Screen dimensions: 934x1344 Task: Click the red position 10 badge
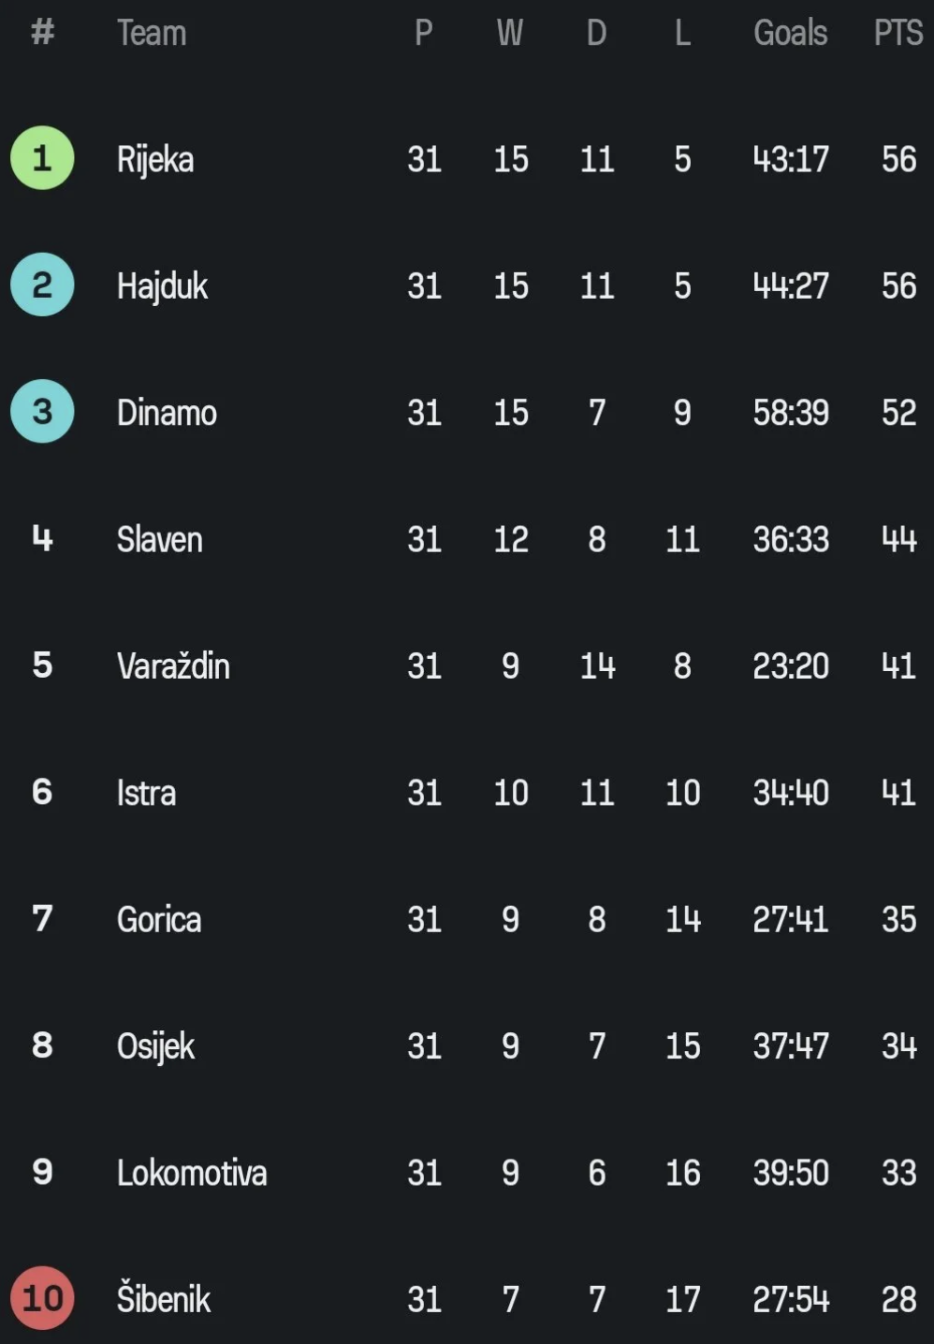[42, 1297]
